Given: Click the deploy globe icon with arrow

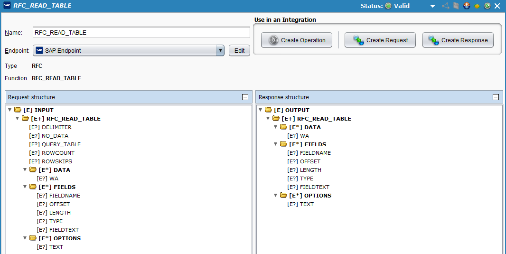Looking at the screenshot, I should click(x=467, y=6).
